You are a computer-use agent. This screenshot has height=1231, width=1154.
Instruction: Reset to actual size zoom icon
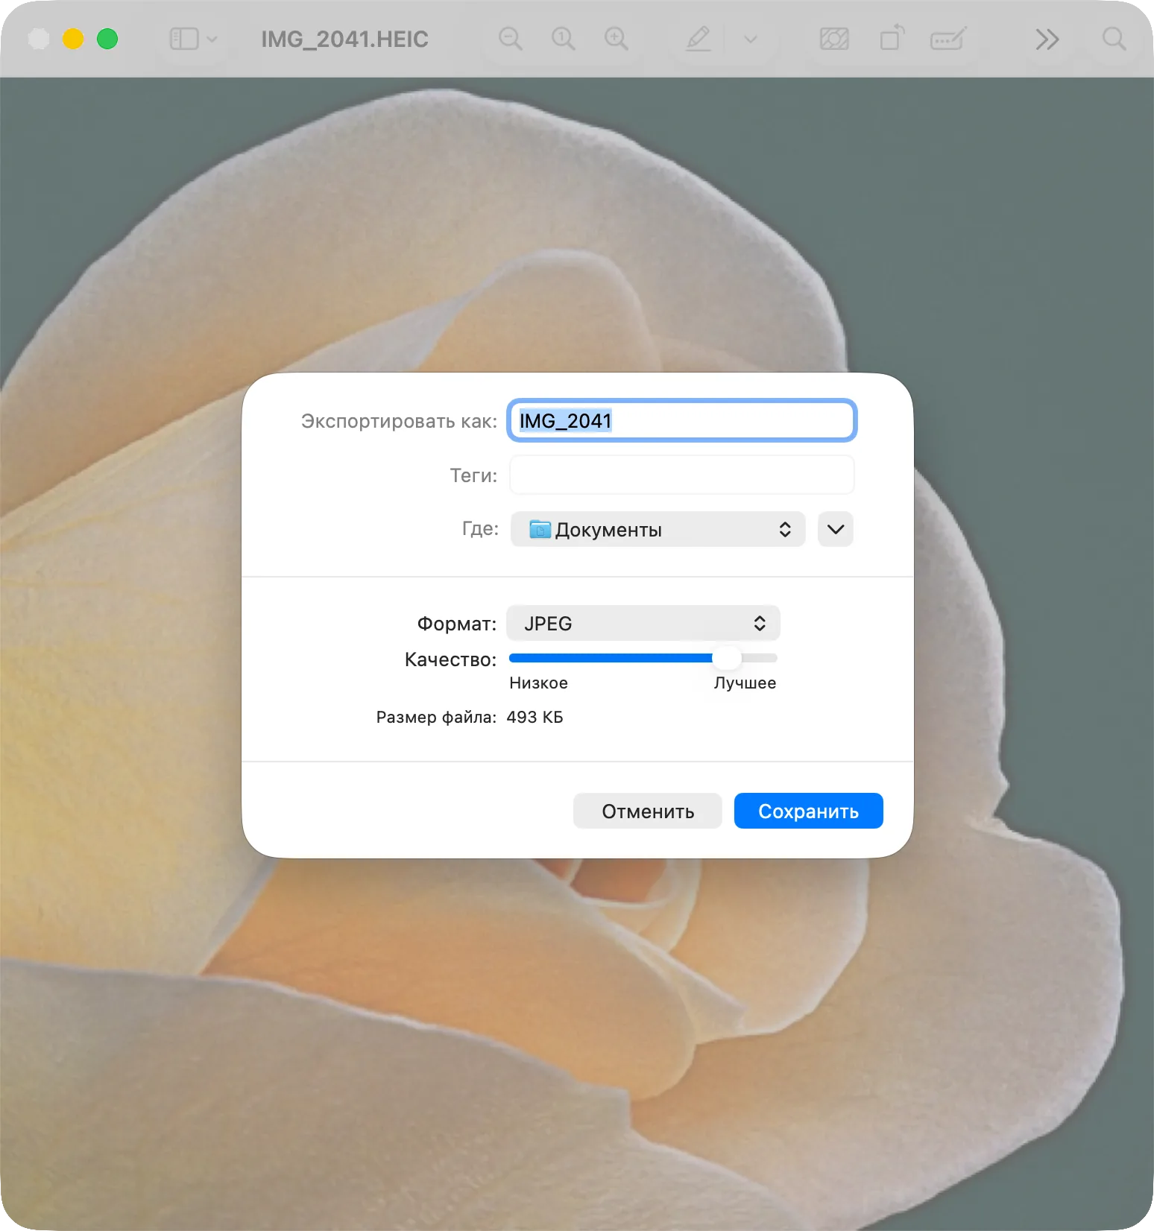point(564,39)
